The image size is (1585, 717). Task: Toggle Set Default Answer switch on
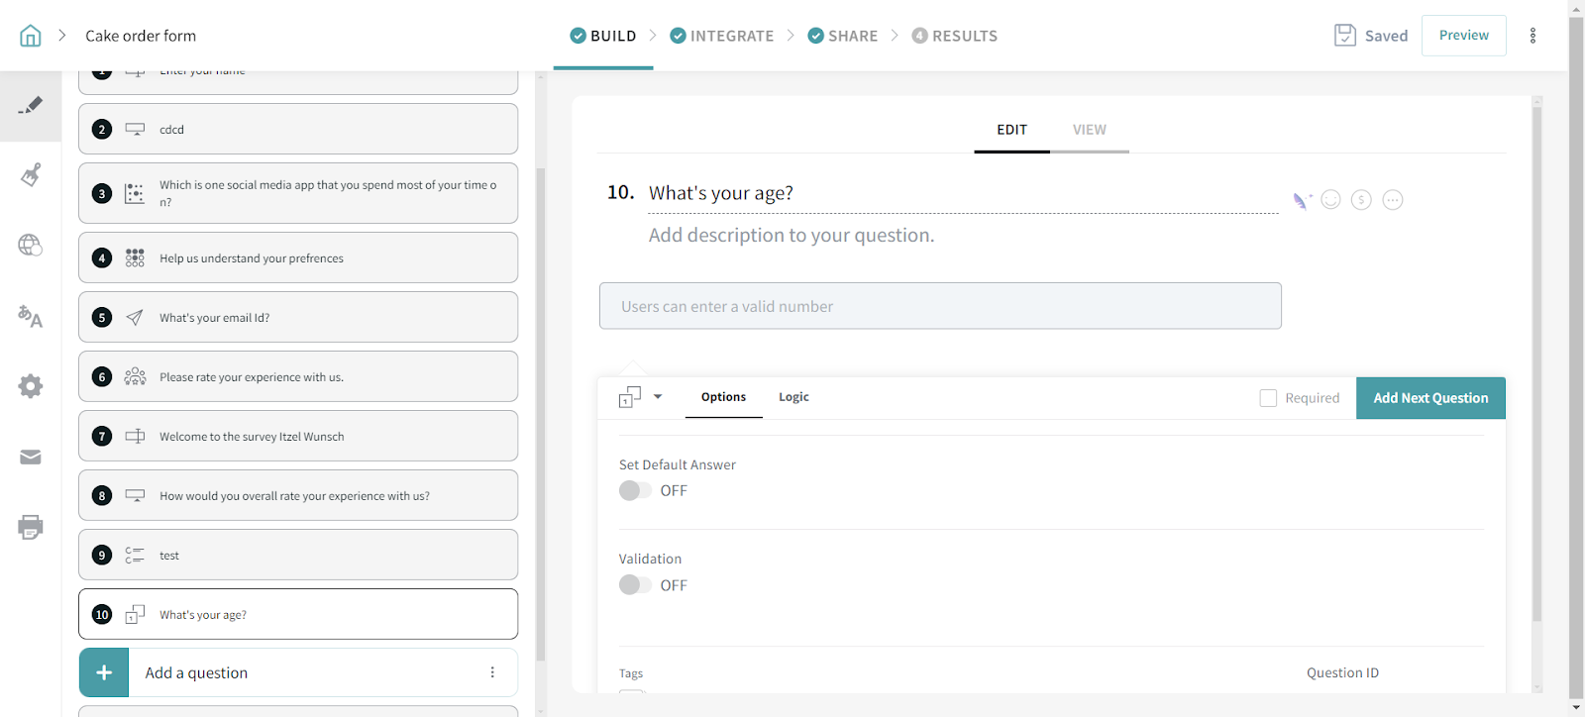(x=635, y=490)
